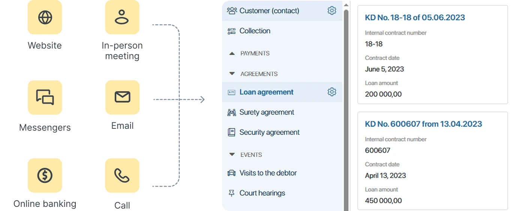Viewport: 531px width, 211px height.
Task: Open settings gear beside Loan agreement
Action: [x=332, y=92]
